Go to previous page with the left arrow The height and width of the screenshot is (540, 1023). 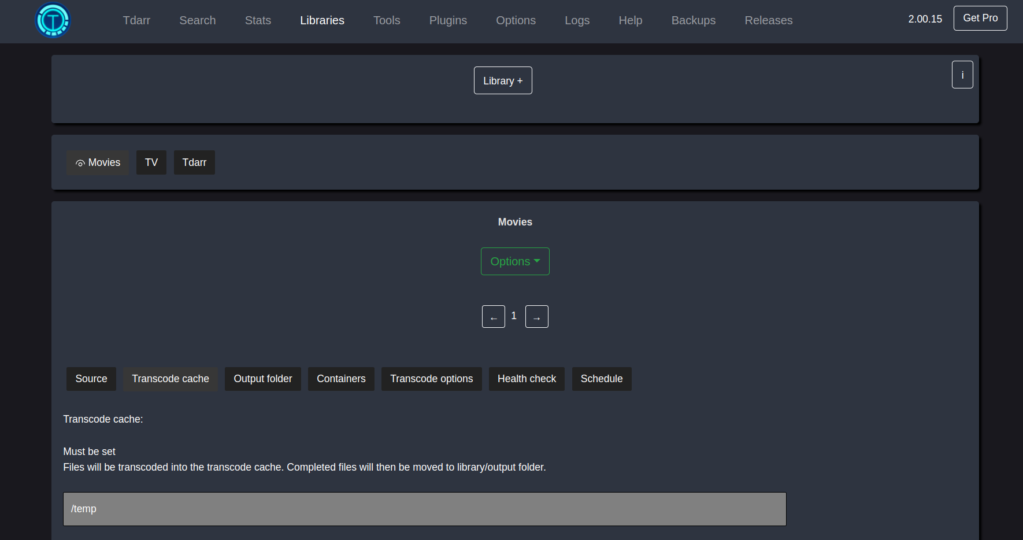(x=493, y=316)
